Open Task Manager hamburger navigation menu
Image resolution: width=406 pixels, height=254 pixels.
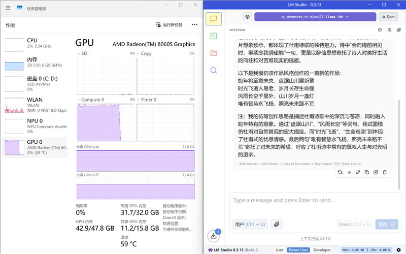pyautogui.click(x=9, y=8)
